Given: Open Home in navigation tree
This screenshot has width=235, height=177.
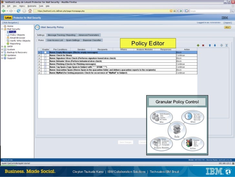Looking at the screenshot, I should click(10, 26).
